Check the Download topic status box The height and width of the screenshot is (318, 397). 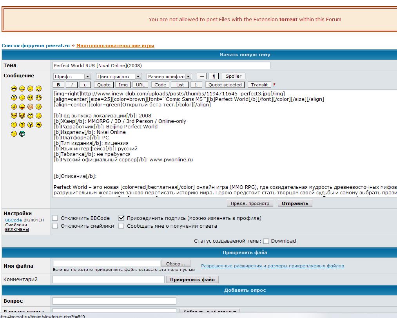click(x=266, y=241)
